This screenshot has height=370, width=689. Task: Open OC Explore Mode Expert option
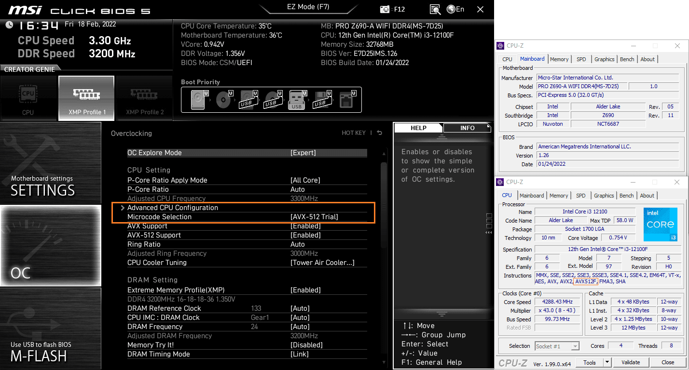303,153
